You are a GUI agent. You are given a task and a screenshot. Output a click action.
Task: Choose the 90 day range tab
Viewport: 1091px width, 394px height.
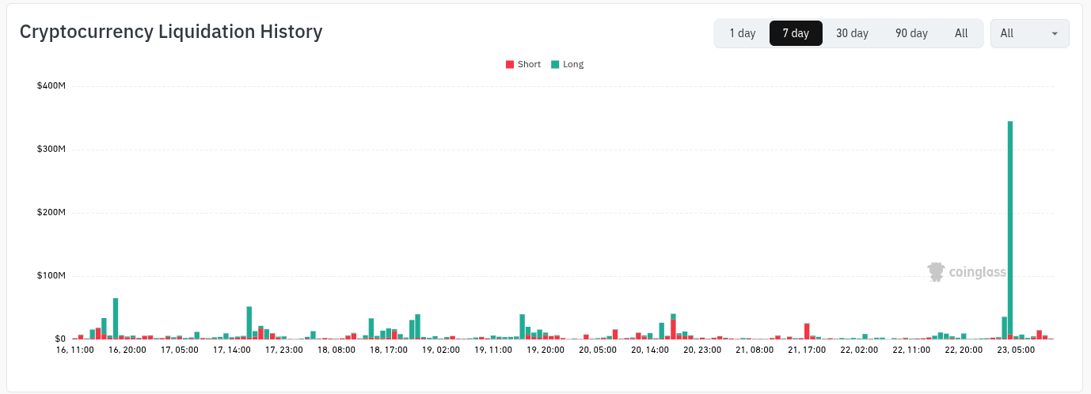click(911, 33)
